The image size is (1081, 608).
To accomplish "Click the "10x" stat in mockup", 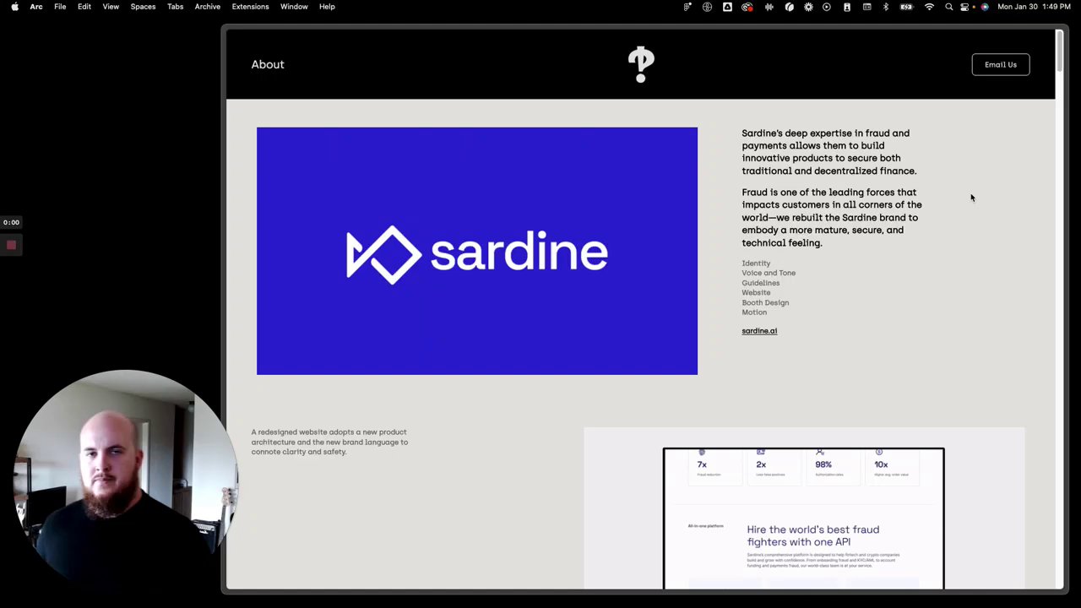I will pyautogui.click(x=881, y=464).
